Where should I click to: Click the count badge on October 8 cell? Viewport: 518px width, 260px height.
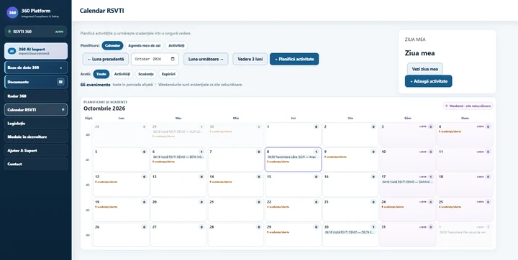click(316, 152)
